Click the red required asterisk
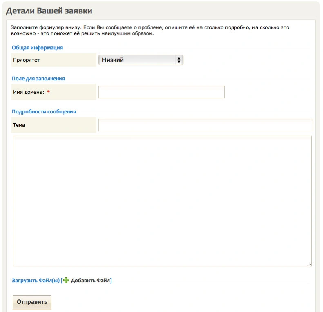 pyautogui.click(x=49, y=92)
